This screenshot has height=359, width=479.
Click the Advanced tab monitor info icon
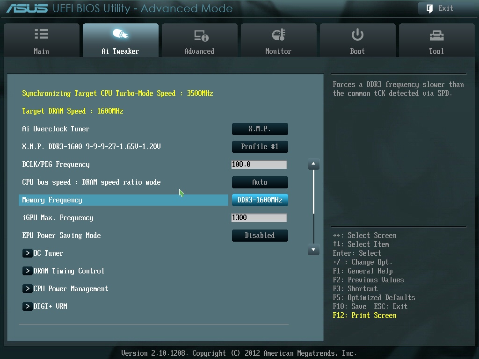pyautogui.click(x=201, y=36)
